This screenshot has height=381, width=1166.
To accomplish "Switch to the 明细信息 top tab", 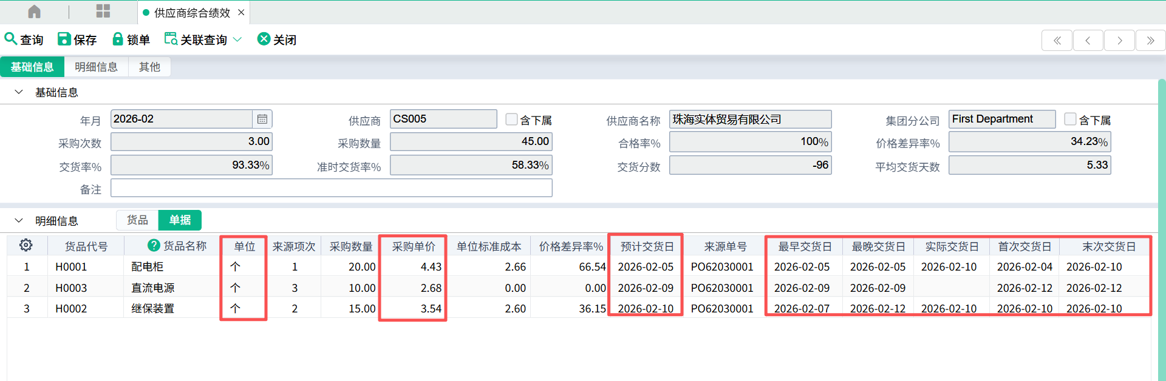I will click(96, 67).
